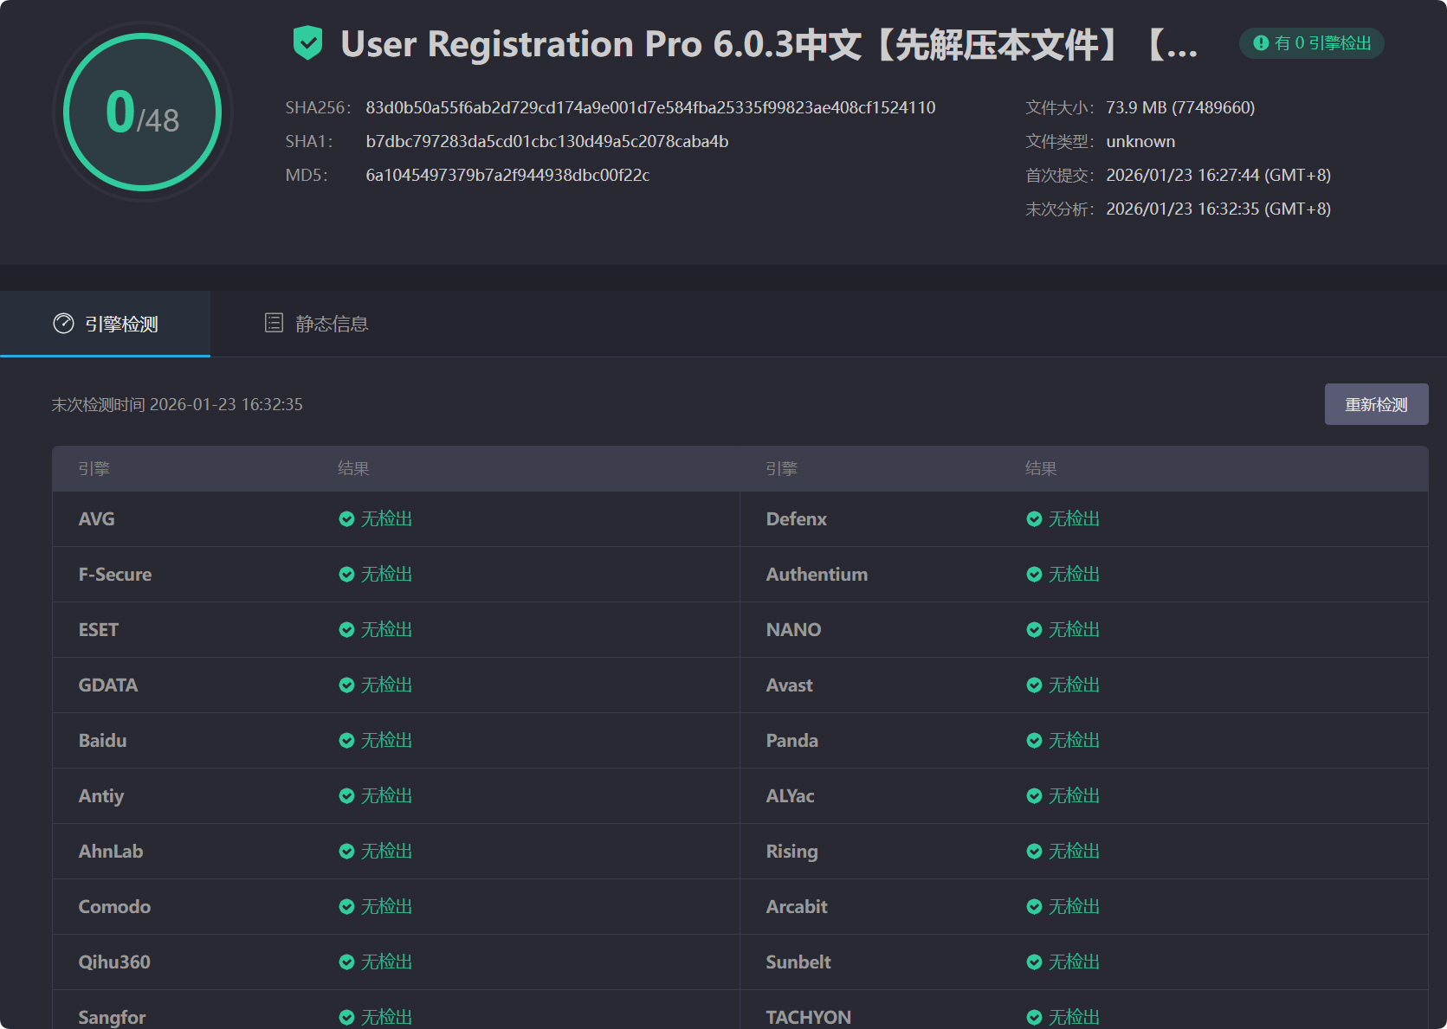Select the SHA1 hash value

coord(547,141)
